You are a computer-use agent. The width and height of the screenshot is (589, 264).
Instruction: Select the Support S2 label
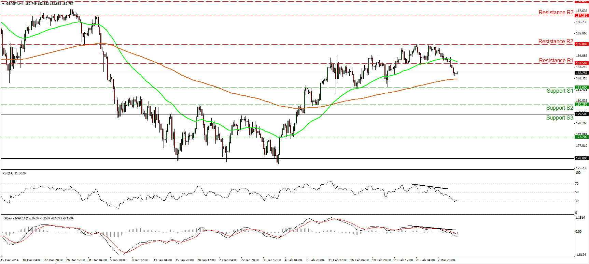(560, 108)
